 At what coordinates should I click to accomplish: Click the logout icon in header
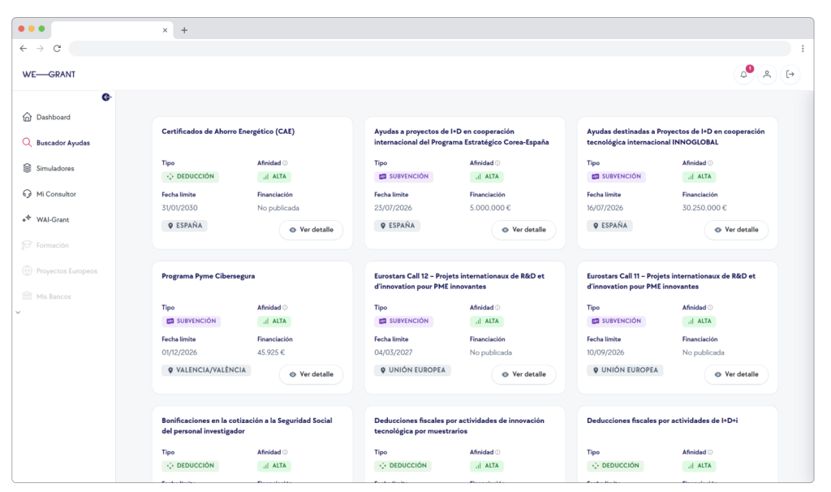[x=790, y=75]
